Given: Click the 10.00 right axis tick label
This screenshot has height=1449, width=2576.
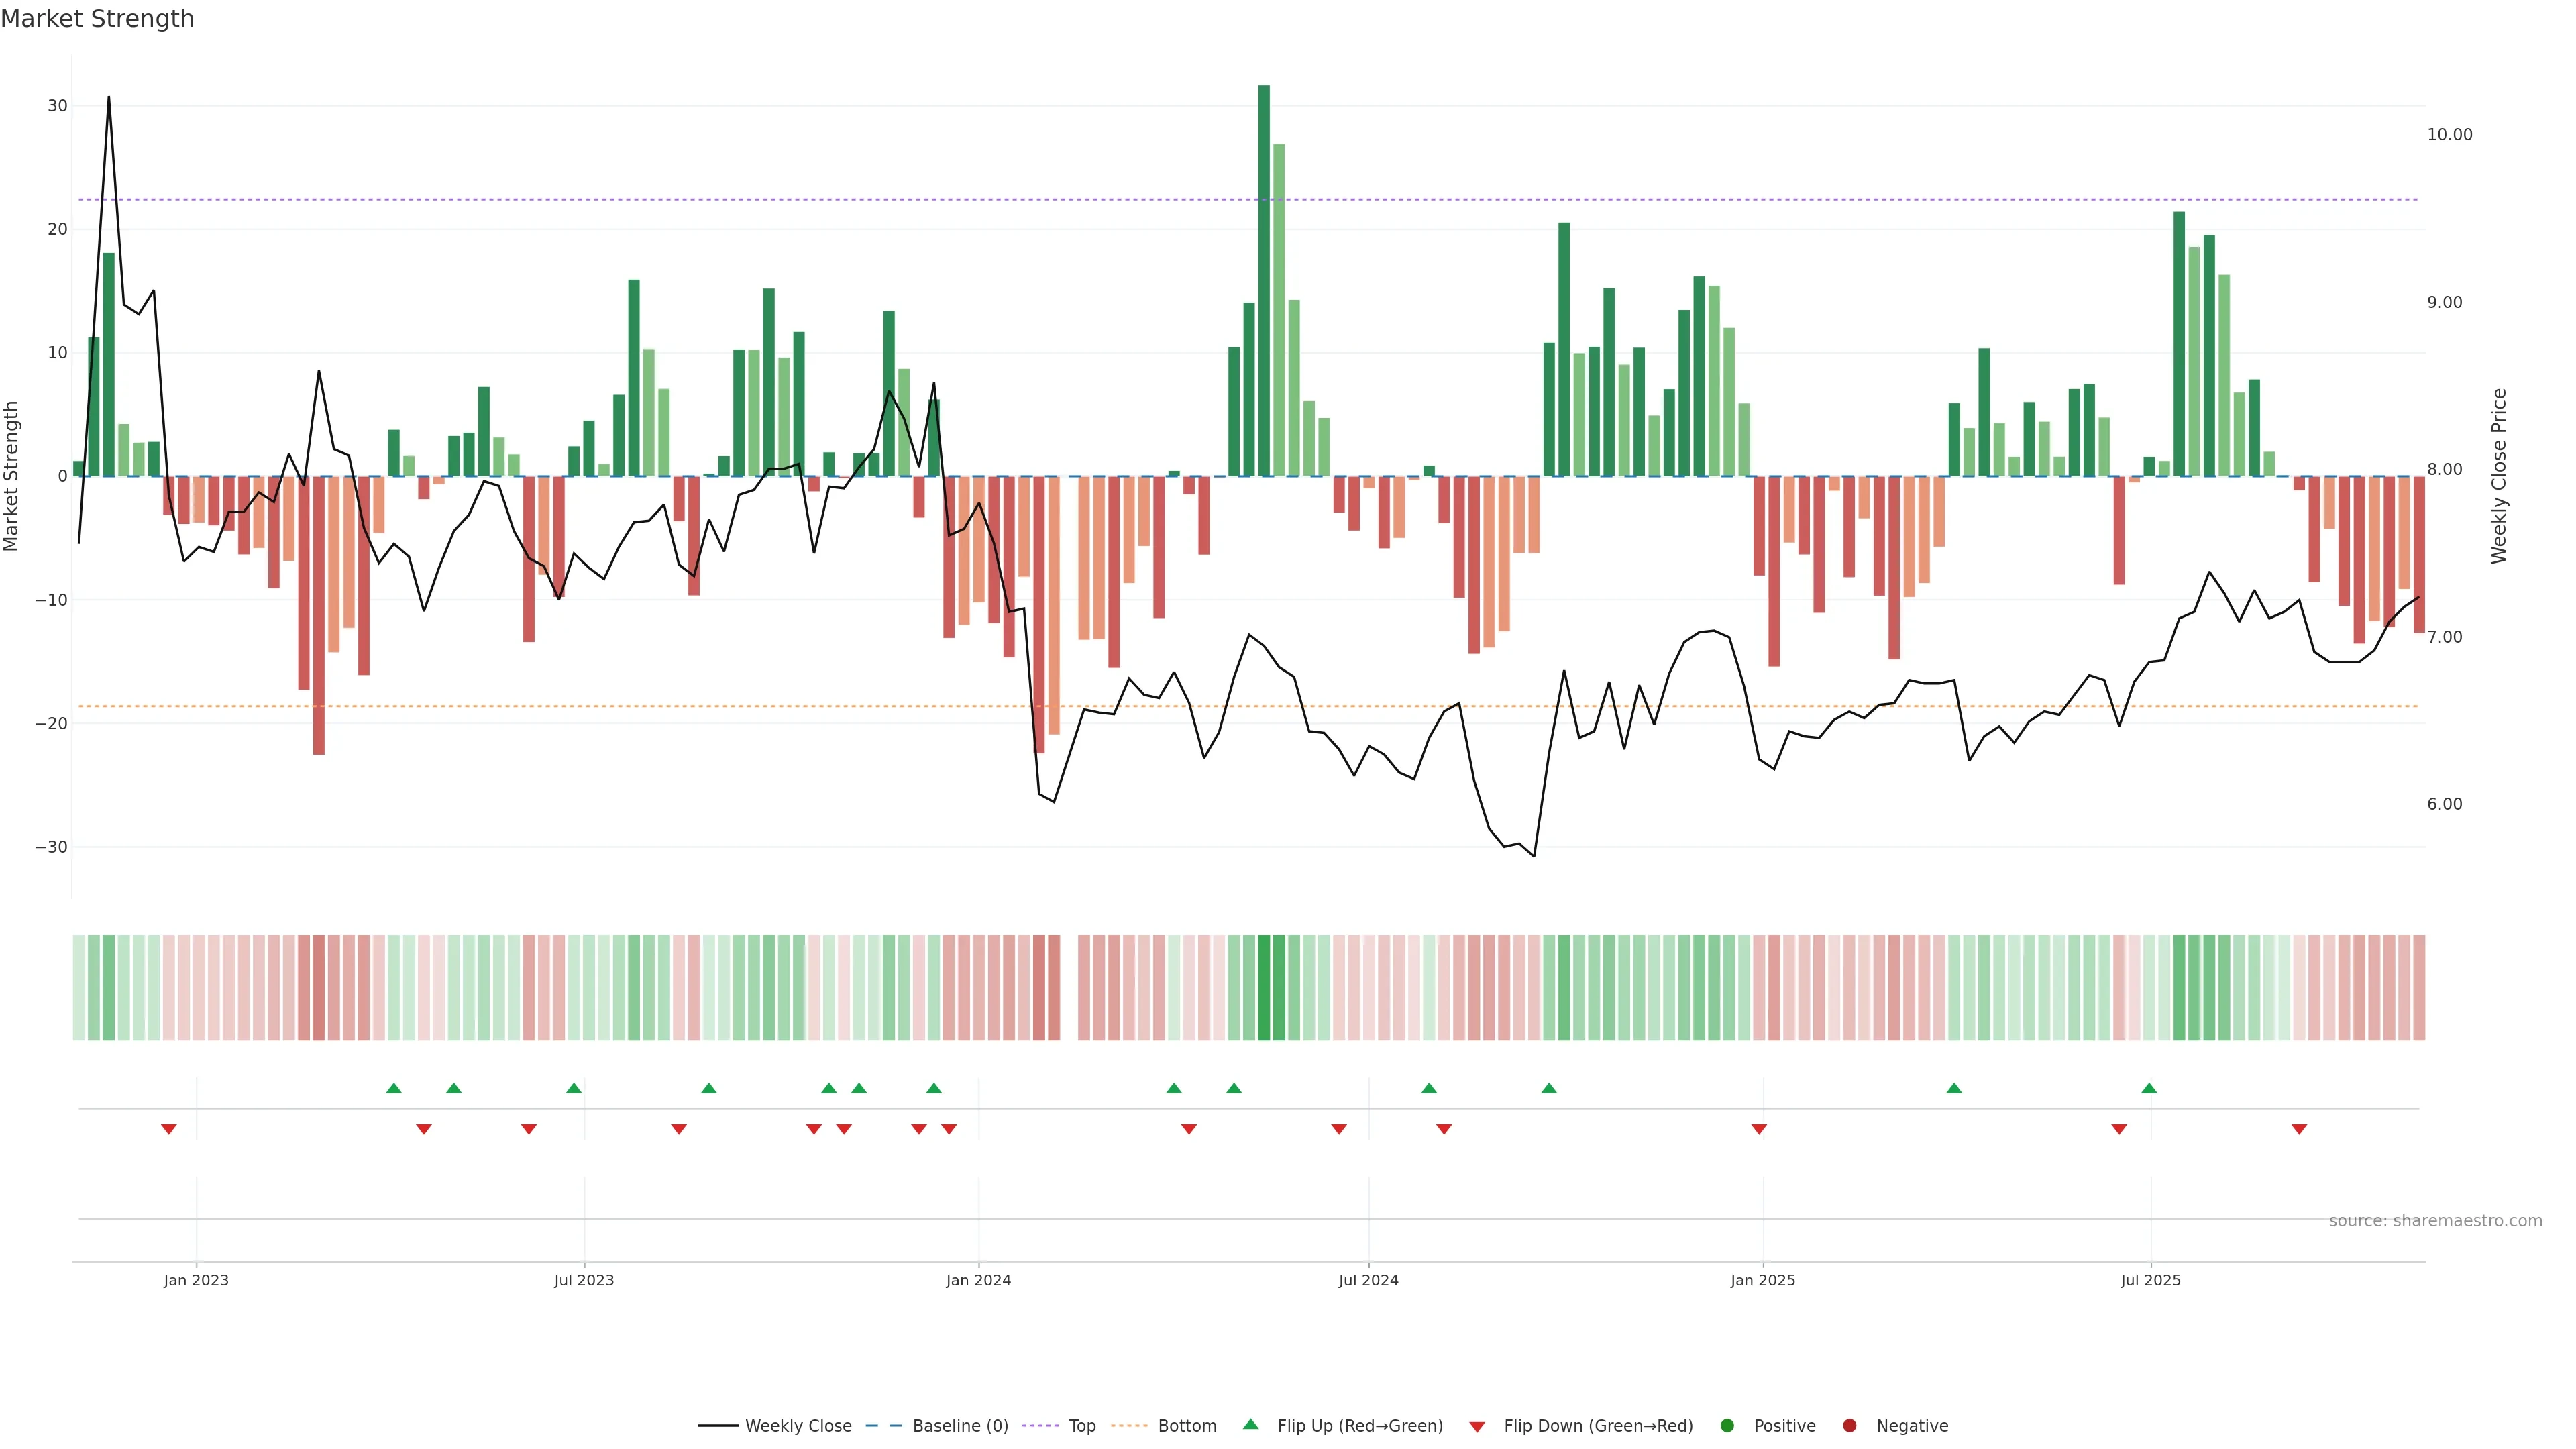Looking at the screenshot, I should click(x=2449, y=135).
